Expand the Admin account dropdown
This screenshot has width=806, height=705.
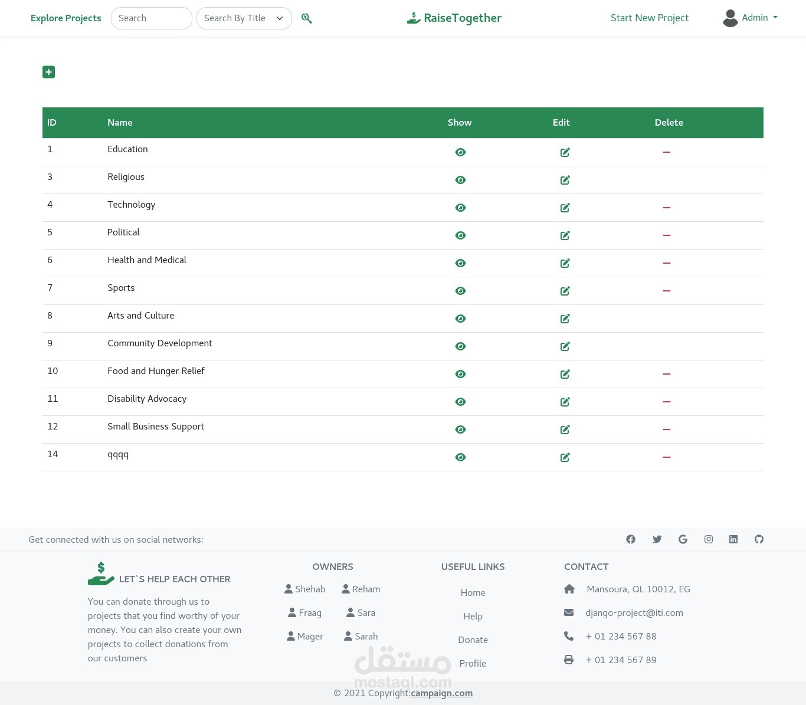coord(759,18)
